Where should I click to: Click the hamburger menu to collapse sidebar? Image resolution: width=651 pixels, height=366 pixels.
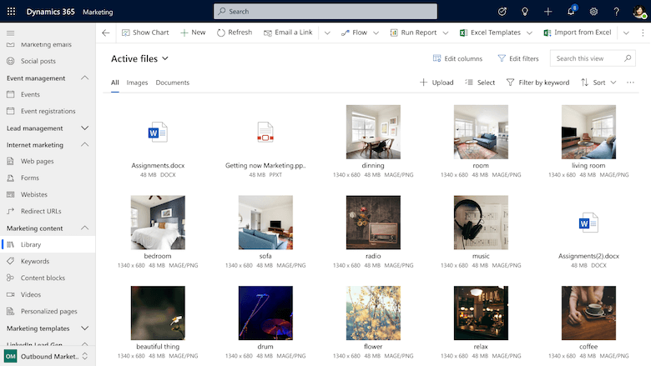point(10,33)
